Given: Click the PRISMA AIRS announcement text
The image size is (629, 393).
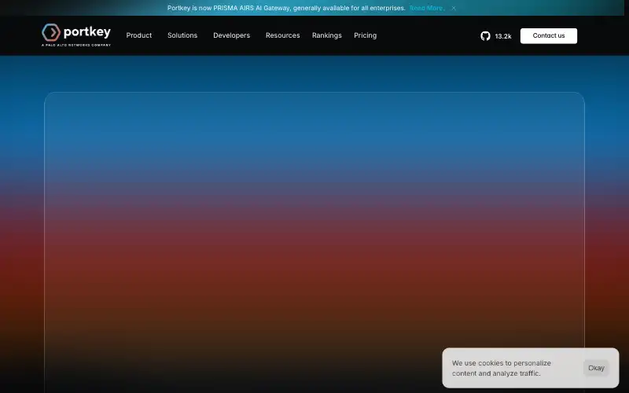Looking at the screenshot, I should pos(286,8).
